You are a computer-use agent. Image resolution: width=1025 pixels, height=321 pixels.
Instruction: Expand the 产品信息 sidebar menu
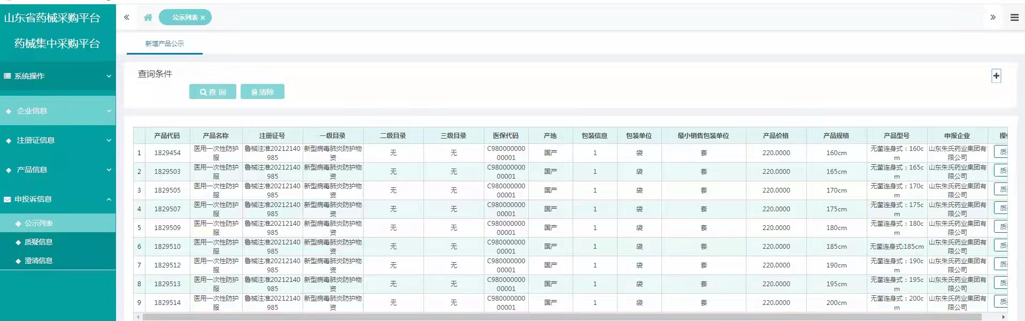(x=58, y=170)
